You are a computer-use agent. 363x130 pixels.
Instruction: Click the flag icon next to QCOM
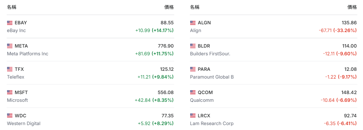(x=193, y=92)
